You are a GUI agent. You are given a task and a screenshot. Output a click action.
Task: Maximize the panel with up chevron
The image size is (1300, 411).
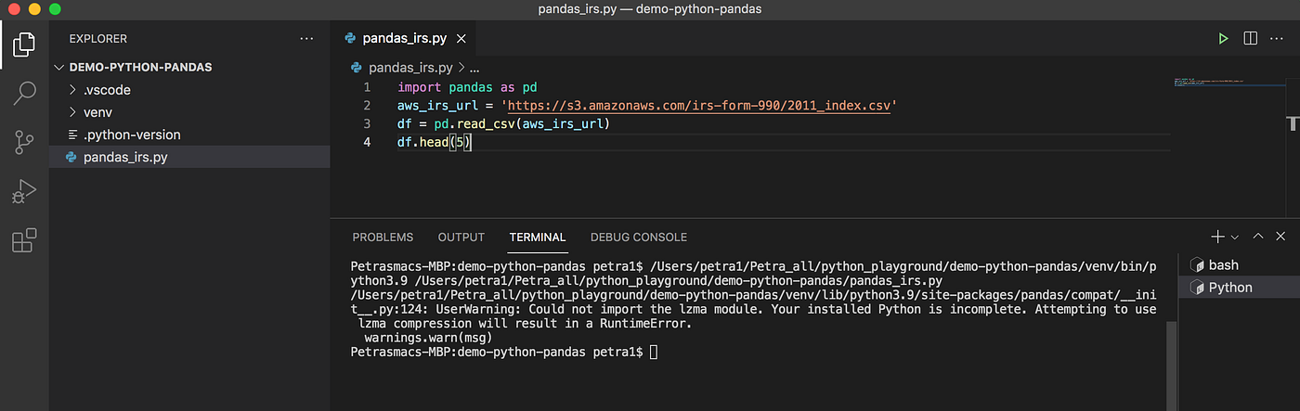[x=1258, y=237]
